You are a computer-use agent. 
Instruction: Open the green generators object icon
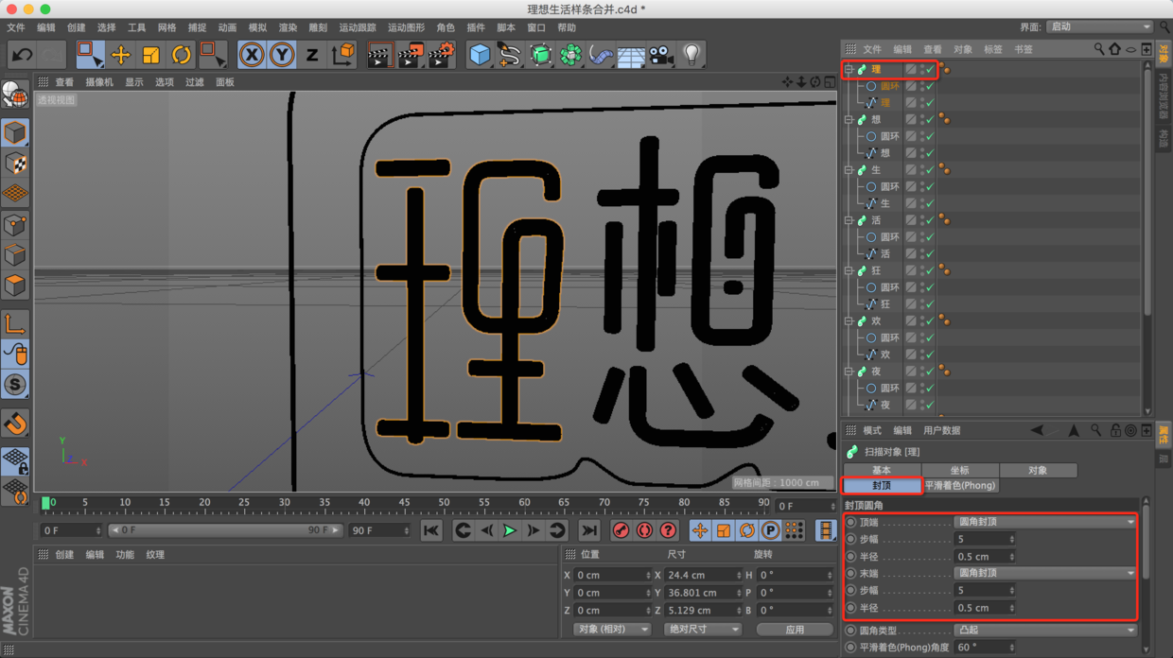pos(541,55)
